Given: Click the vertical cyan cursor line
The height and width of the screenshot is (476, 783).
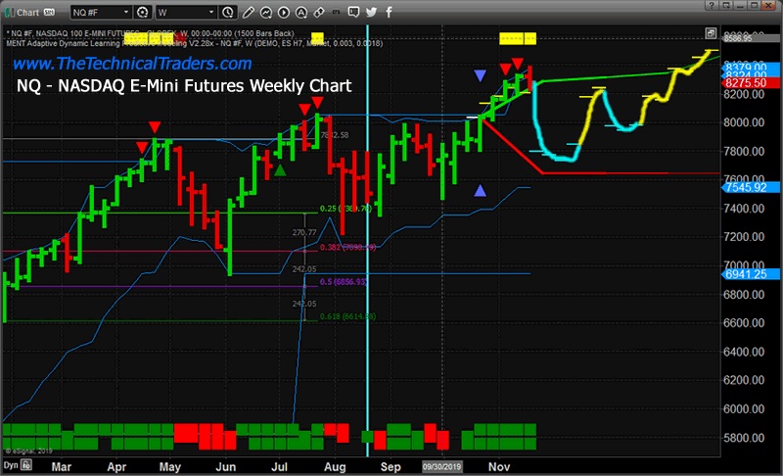Looking at the screenshot, I should 368,240.
